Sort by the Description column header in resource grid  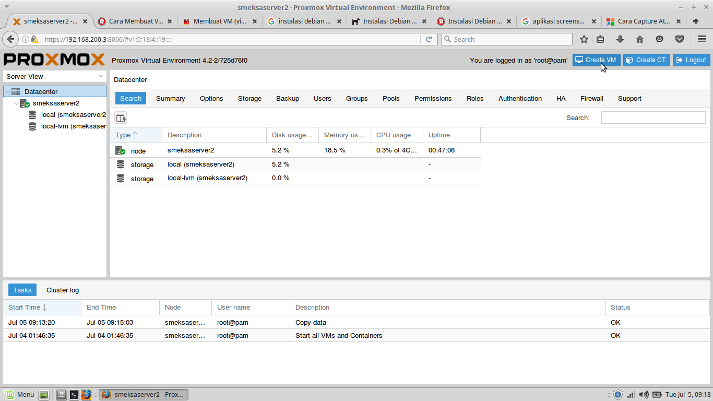pyautogui.click(x=215, y=135)
